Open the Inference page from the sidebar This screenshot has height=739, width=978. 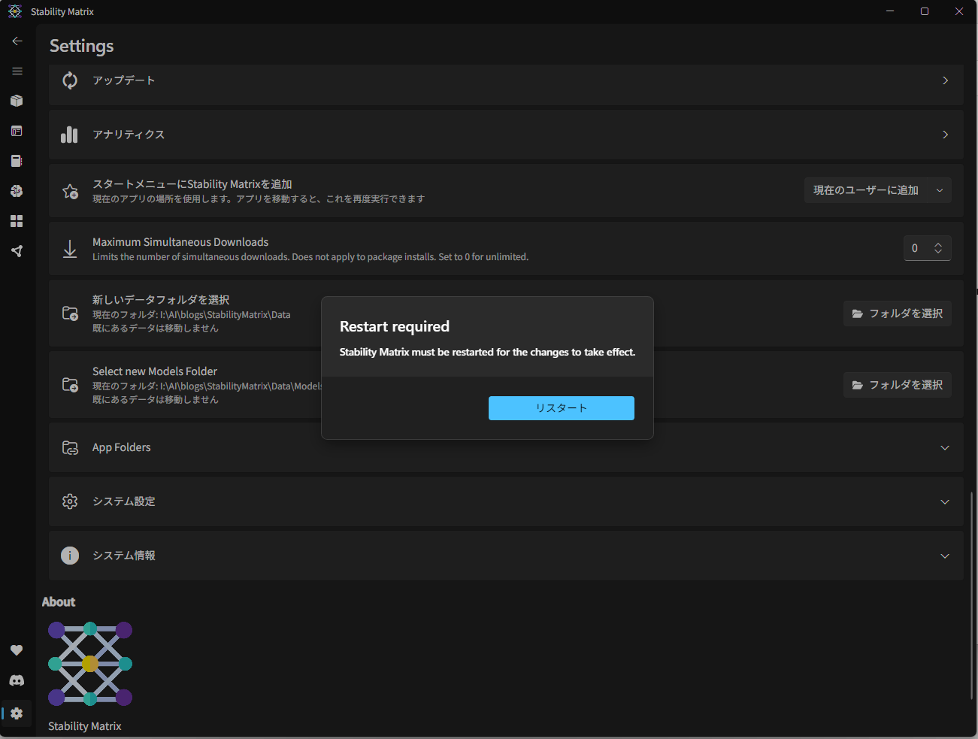click(x=17, y=131)
